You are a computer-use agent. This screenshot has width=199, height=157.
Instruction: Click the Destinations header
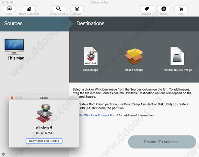tap(91, 23)
